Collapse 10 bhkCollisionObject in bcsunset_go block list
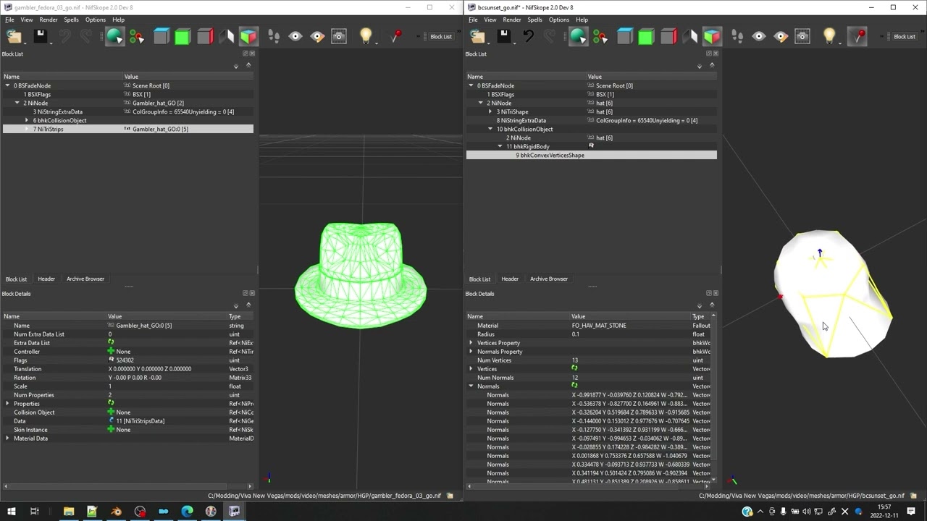 tap(490, 129)
